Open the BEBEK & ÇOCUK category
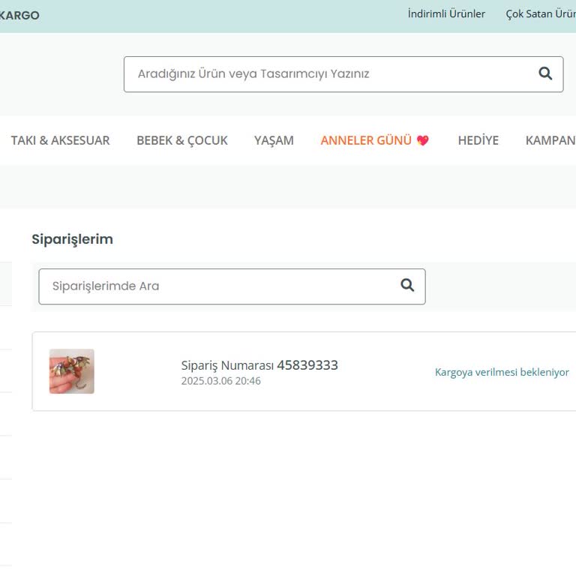Viewport: 576px width, 576px height. pyautogui.click(x=181, y=140)
